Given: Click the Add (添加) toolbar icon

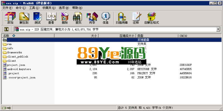Looking at the screenshot, I should 10,18.
